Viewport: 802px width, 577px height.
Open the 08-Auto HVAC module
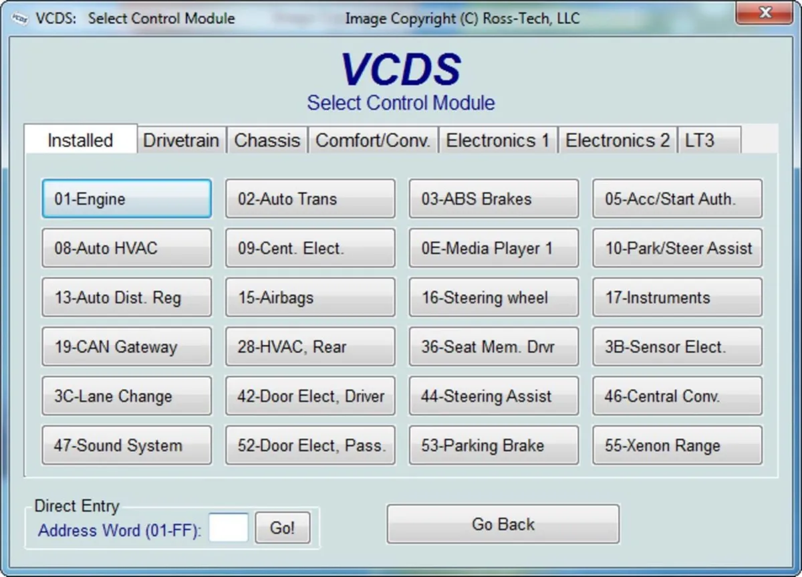point(126,248)
